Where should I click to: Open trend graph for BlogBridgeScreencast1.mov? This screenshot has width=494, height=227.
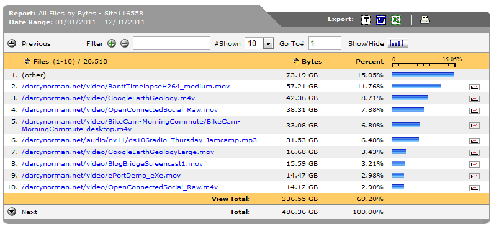pos(474,165)
